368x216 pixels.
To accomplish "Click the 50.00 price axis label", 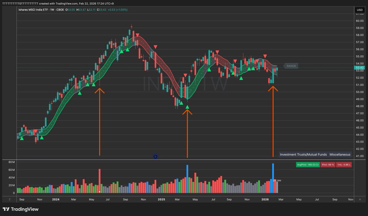I will pyautogui.click(x=359, y=92).
